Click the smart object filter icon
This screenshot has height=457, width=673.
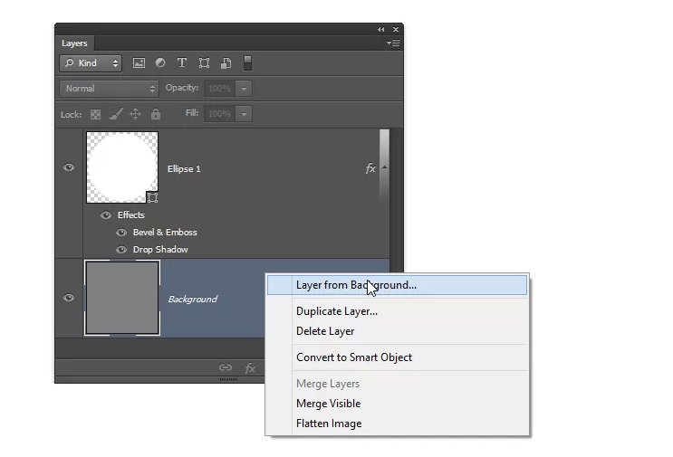tap(226, 63)
